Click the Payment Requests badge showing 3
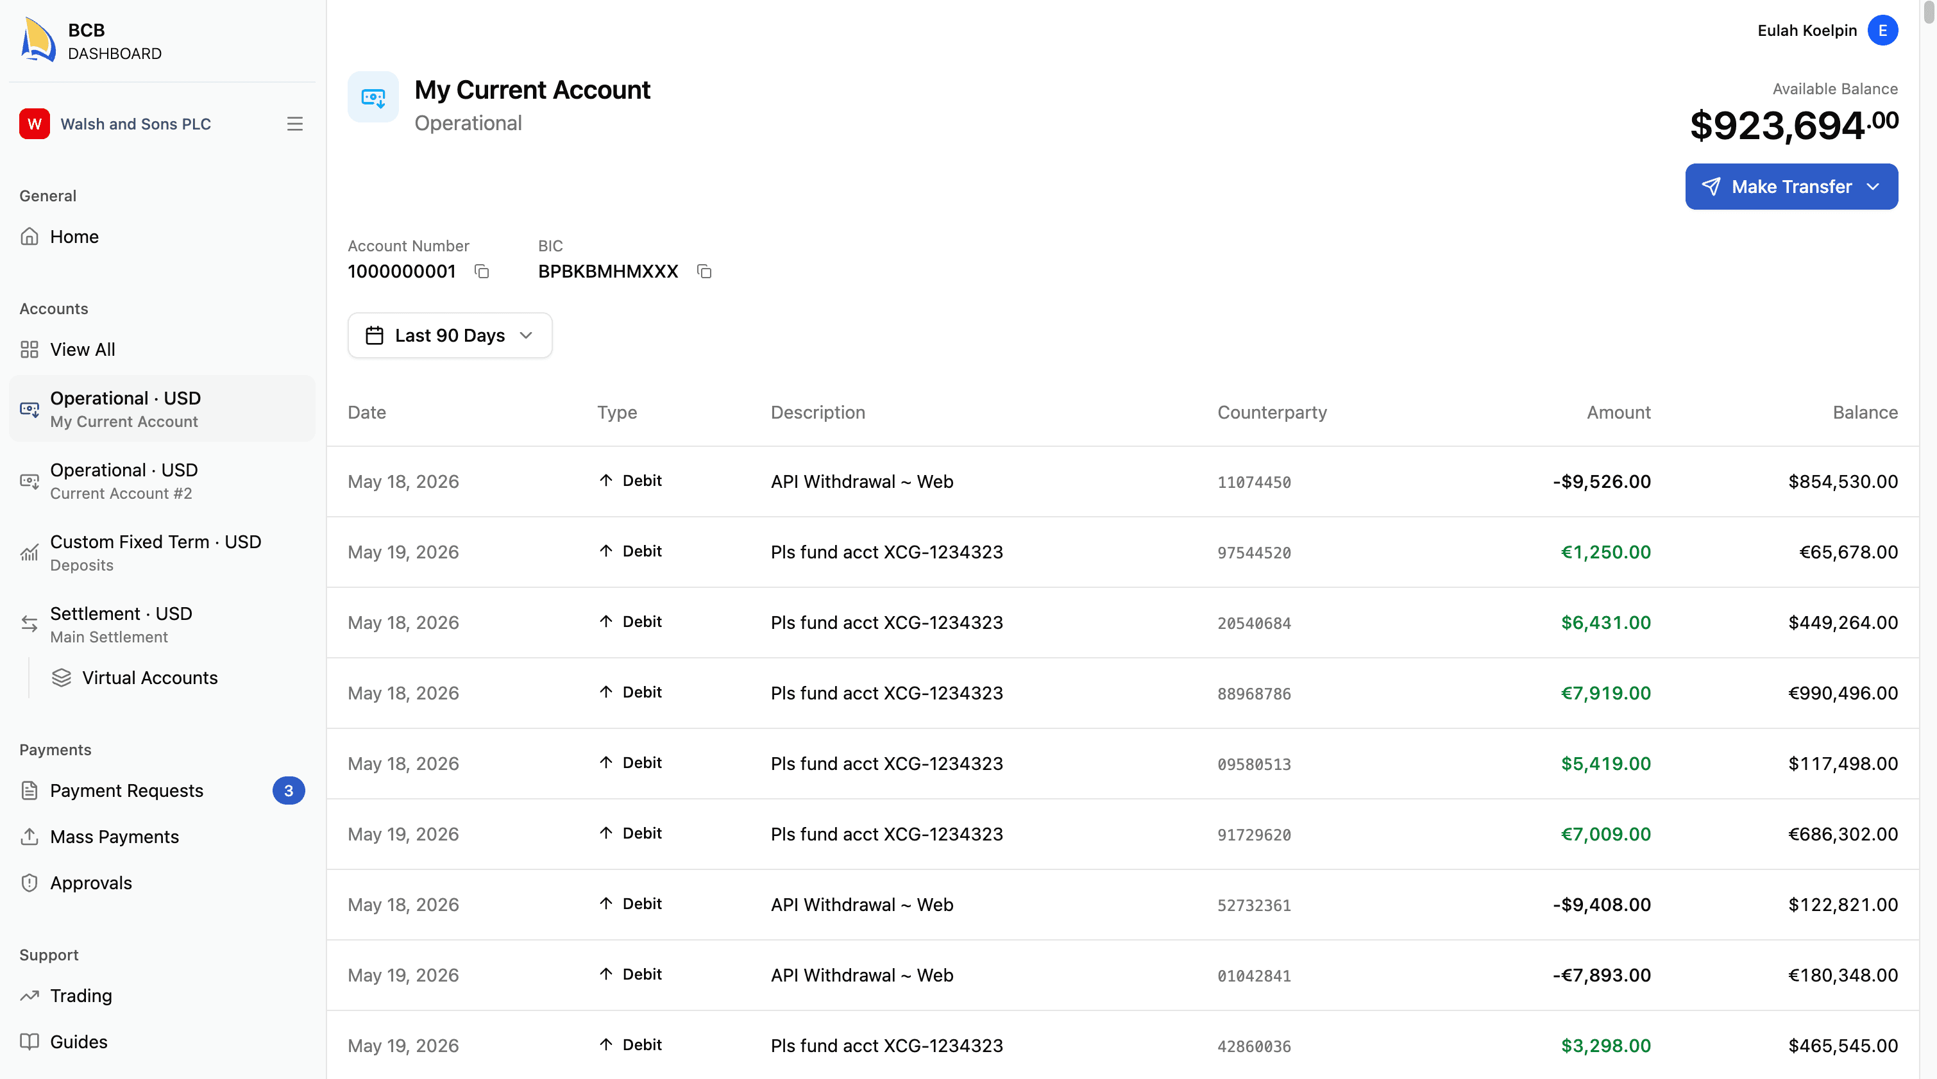Viewport: 1937px width, 1079px height. (x=289, y=790)
